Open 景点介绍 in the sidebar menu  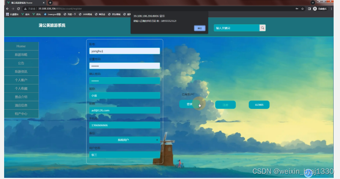(21, 97)
